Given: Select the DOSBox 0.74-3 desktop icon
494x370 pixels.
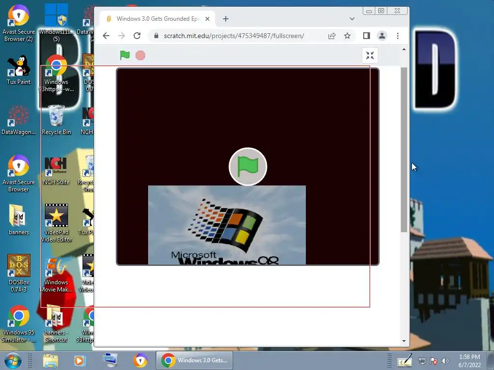Looking at the screenshot, I should (19, 273).
